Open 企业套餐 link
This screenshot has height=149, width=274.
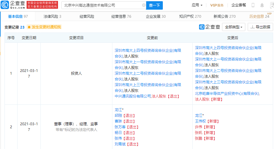[x=239, y=5]
